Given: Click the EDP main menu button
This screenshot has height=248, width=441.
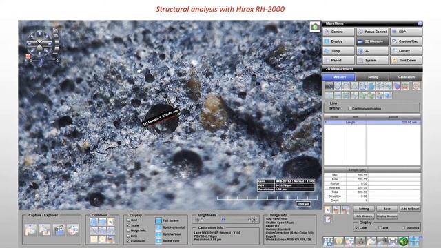Looking at the screenshot, I should pyautogui.click(x=407, y=32).
